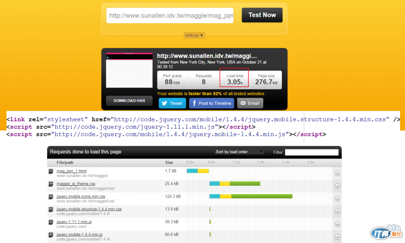Expand details for jquery-1.11.1.min.js row
405x243 pixels.
click(x=337, y=224)
